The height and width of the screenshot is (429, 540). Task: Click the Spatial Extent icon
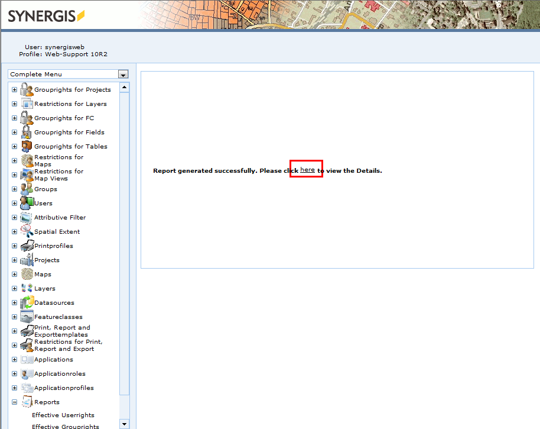coord(27,231)
